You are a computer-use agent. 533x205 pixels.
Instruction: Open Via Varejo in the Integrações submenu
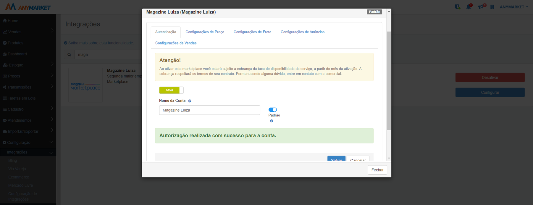tap(17, 169)
